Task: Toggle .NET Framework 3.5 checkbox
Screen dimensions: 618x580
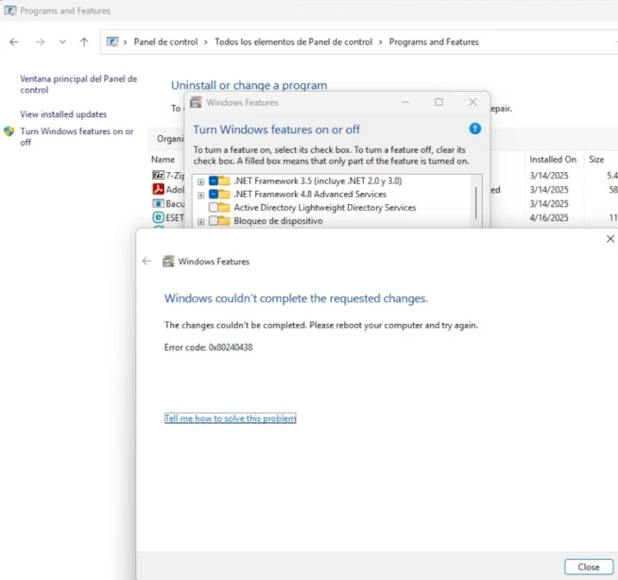Action: click(214, 181)
